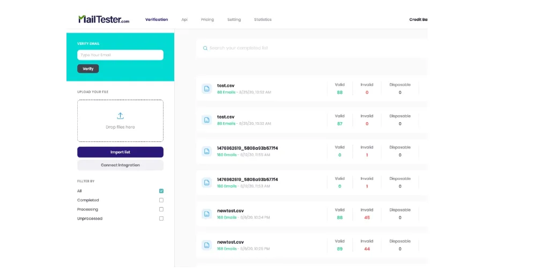Check the Unprocessed filter checkbox

161,218
